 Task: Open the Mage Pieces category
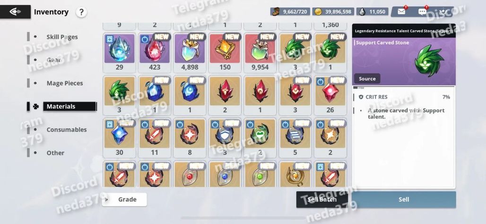coord(64,83)
